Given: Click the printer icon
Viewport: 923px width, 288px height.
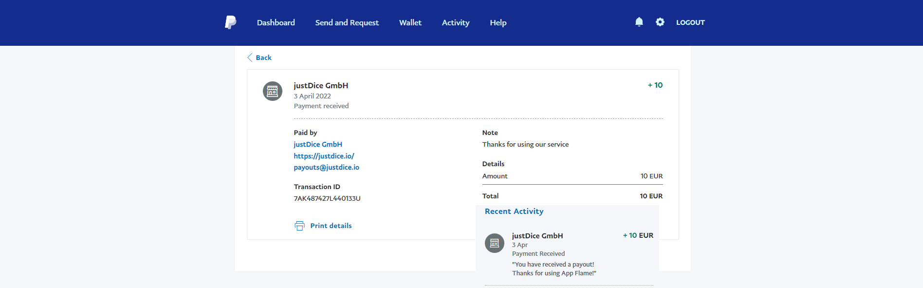Looking at the screenshot, I should click(x=299, y=226).
